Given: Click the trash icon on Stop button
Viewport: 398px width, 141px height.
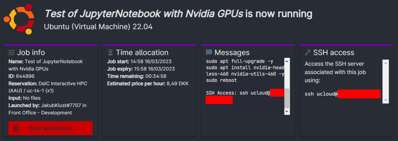Looking at the screenshot, I should pyautogui.click(x=16, y=128).
